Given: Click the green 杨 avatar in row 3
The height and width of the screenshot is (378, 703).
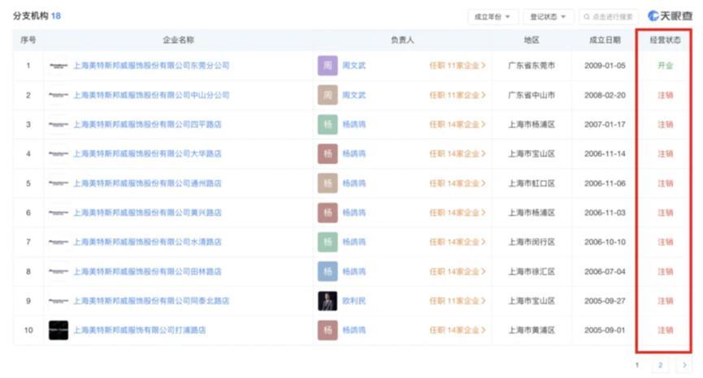Looking at the screenshot, I should [x=328, y=124].
